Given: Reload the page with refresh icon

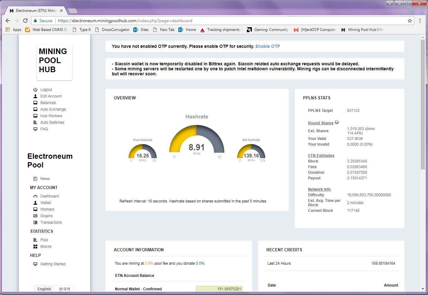Looking at the screenshot, I should (x=25, y=21).
